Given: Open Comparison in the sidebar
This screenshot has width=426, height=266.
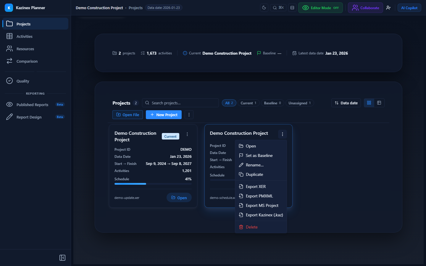Looking at the screenshot, I should pyautogui.click(x=35, y=61).
